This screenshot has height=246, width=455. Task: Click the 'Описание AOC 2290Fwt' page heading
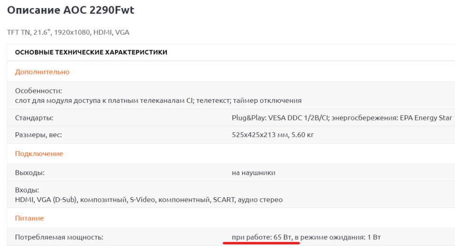coord(71,10)
